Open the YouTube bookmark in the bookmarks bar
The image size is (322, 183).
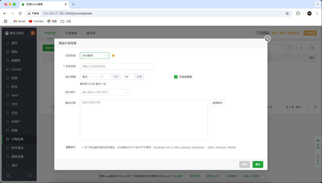coord(36,21)
